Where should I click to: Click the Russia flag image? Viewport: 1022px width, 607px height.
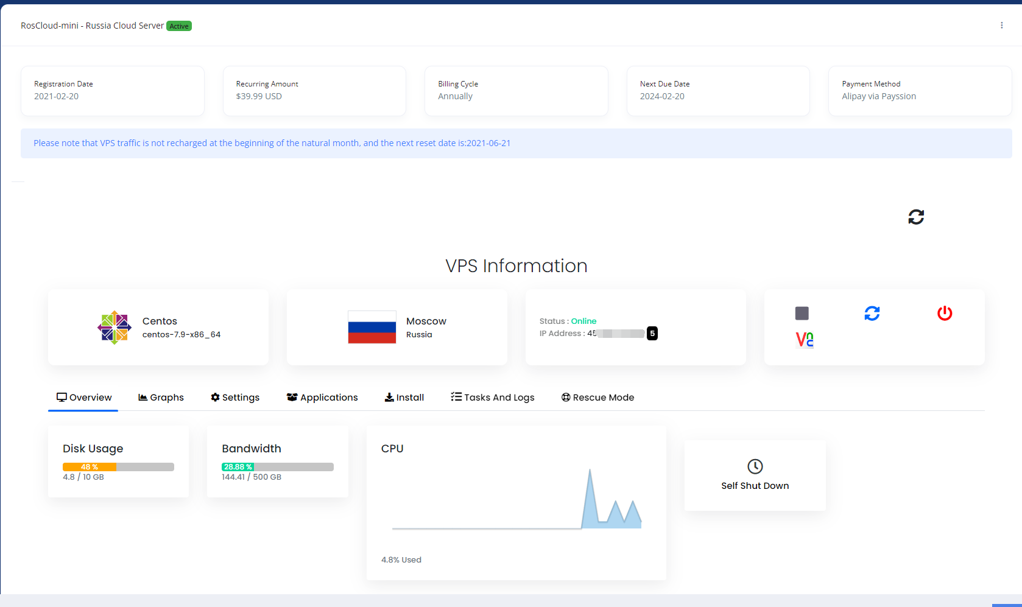(x=372, y=328)
